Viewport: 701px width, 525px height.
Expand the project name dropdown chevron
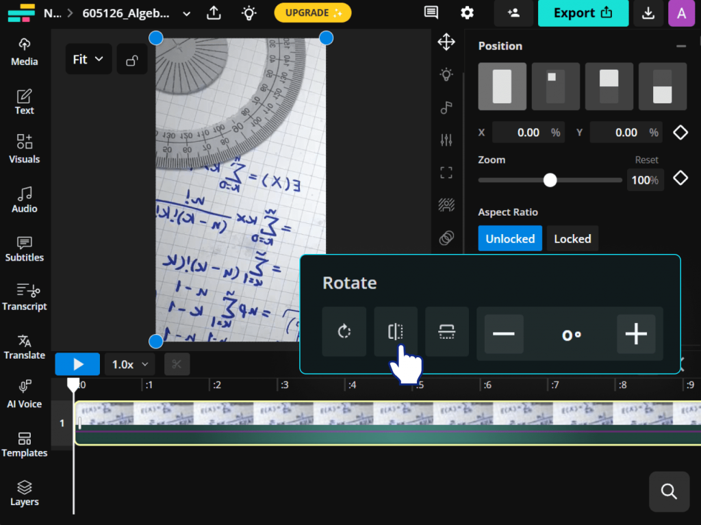(x=187, y=13)
